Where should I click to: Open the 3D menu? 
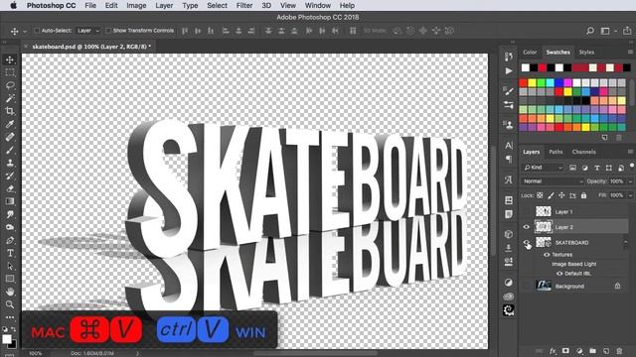click(x=266, y=5)
